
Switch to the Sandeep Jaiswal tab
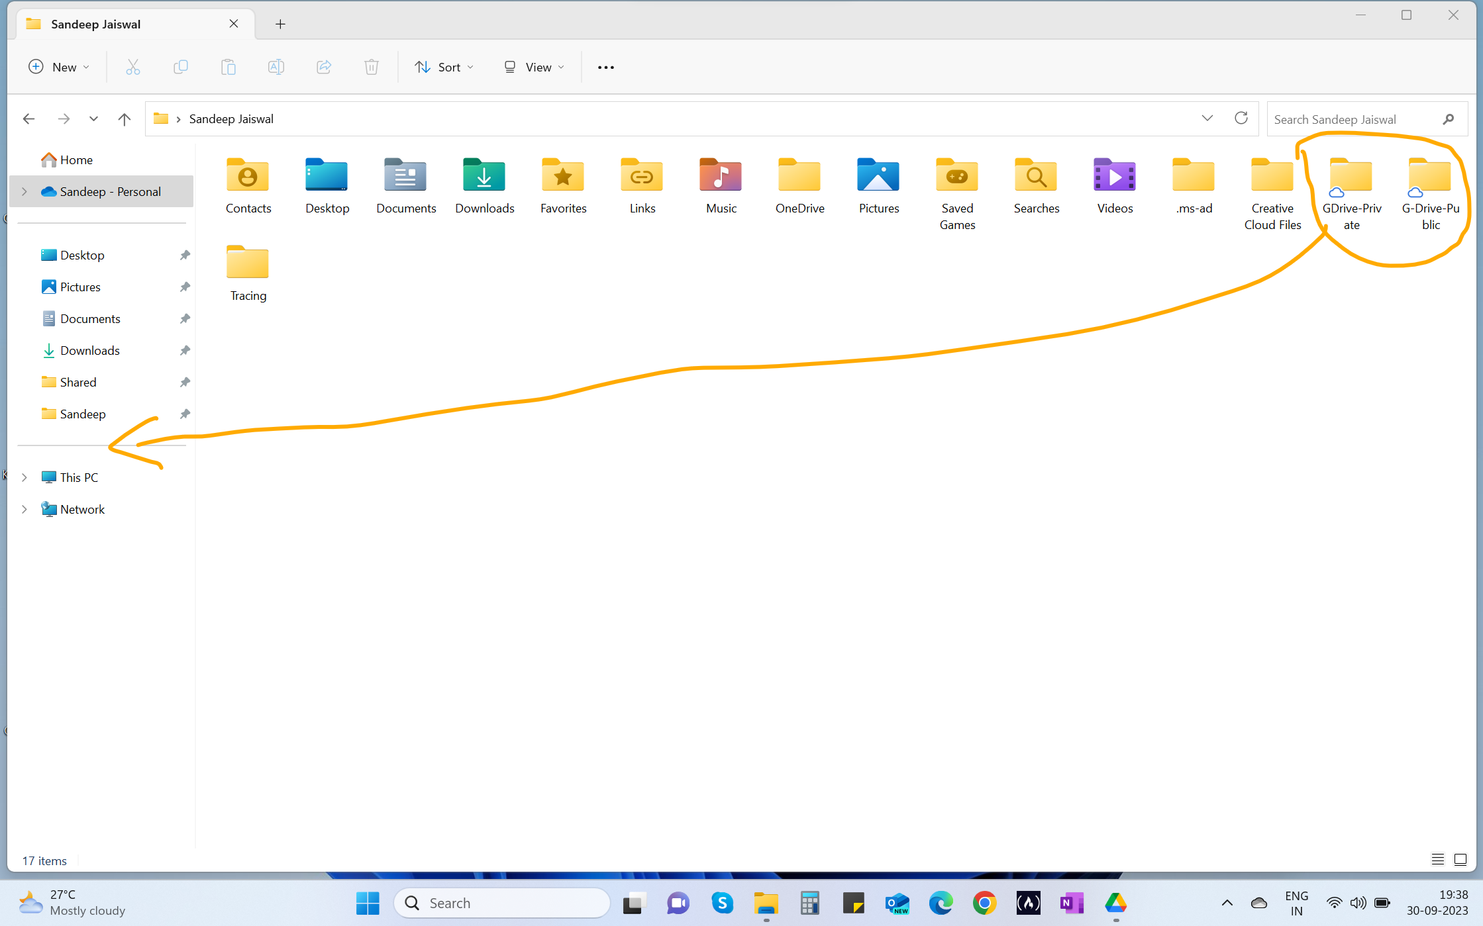coord(96,24)
